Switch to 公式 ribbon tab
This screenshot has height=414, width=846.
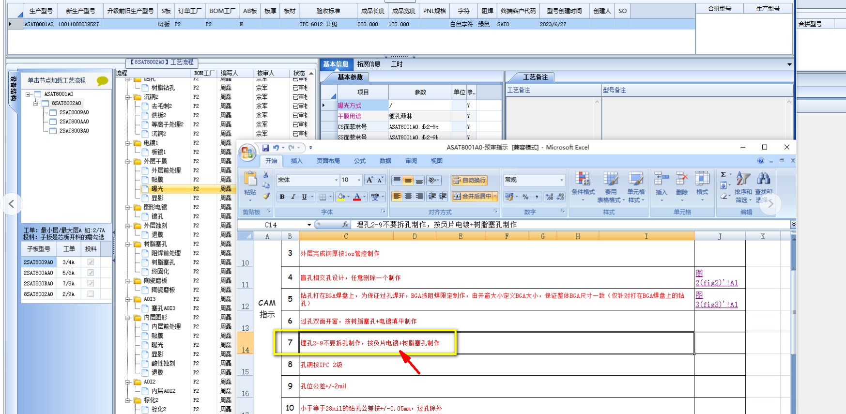tap(360, 161)
